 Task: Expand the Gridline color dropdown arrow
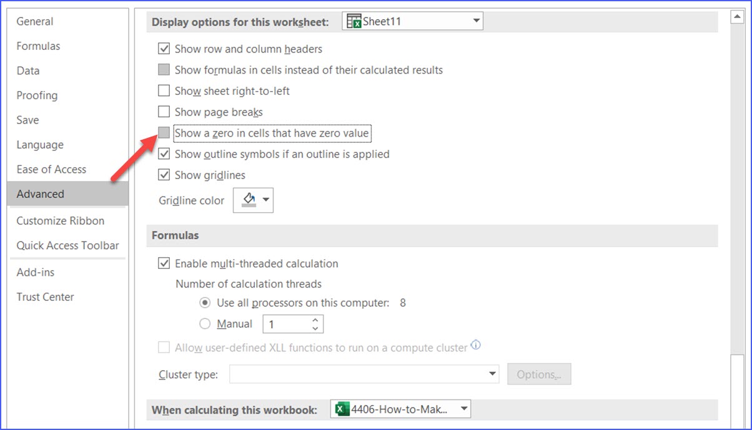tap(266, 200)
